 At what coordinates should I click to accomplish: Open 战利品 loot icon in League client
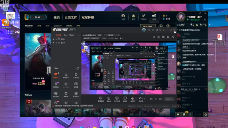144,17
